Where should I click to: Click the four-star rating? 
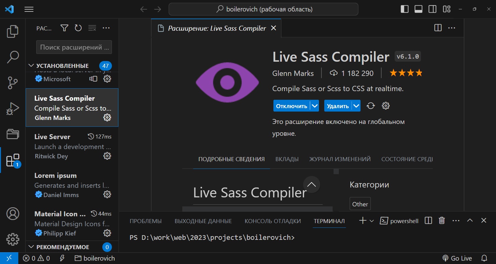coord(406,73)
